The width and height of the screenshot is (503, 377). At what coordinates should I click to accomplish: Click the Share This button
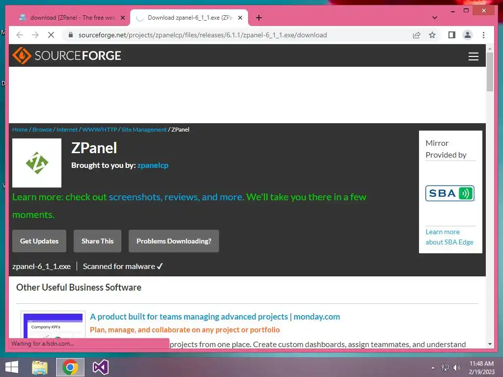(x=98, y=241)
